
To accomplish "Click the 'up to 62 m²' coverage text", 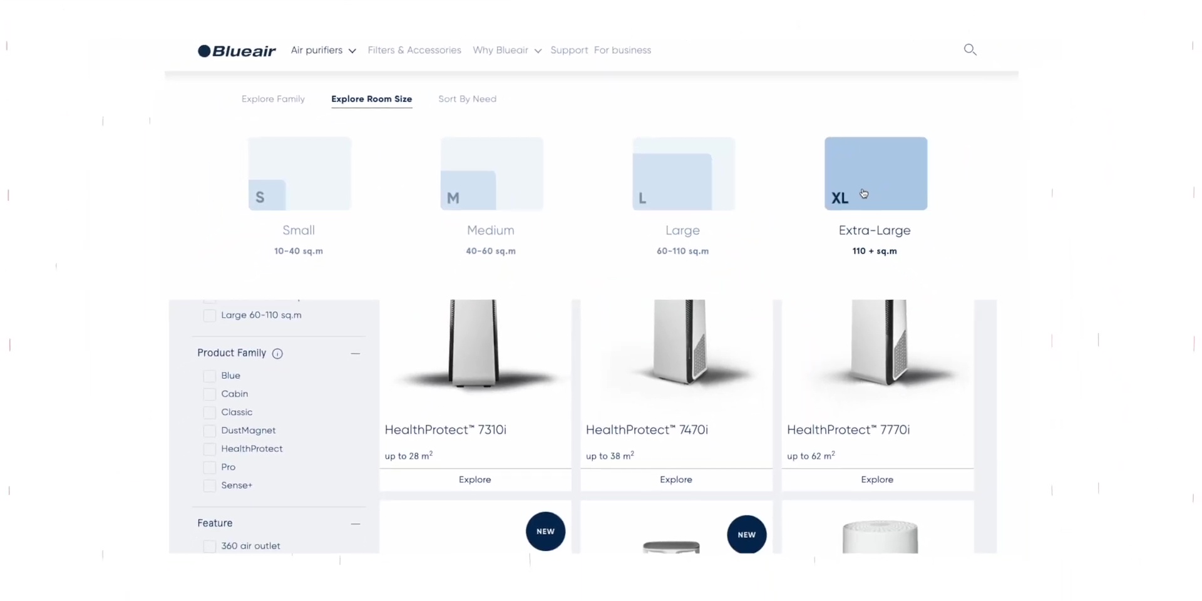I will tap(811, 456).
